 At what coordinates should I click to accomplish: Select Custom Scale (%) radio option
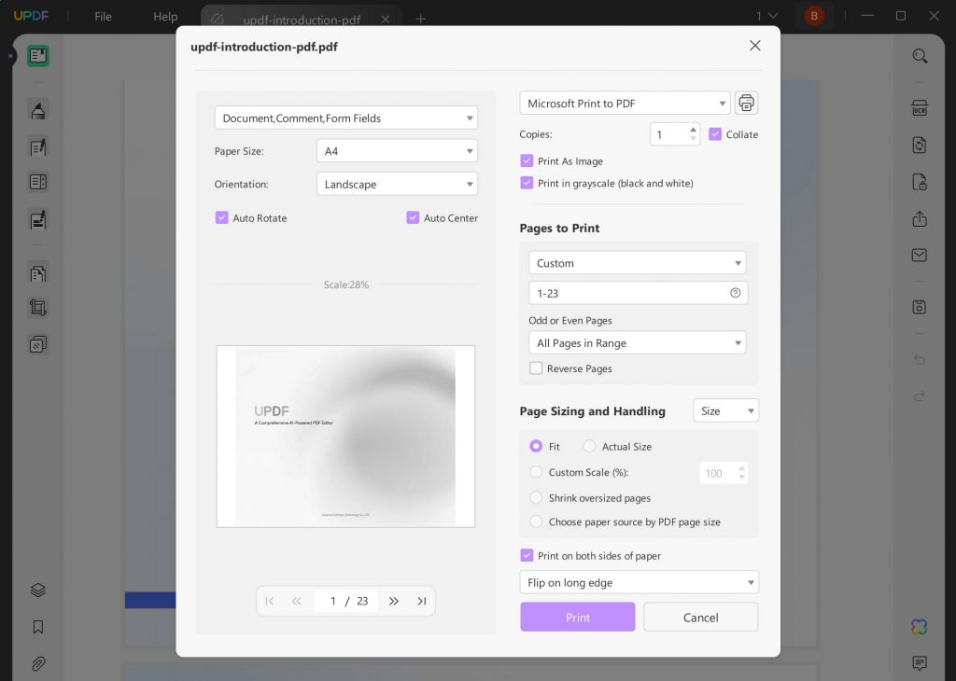tap(536, 472)
